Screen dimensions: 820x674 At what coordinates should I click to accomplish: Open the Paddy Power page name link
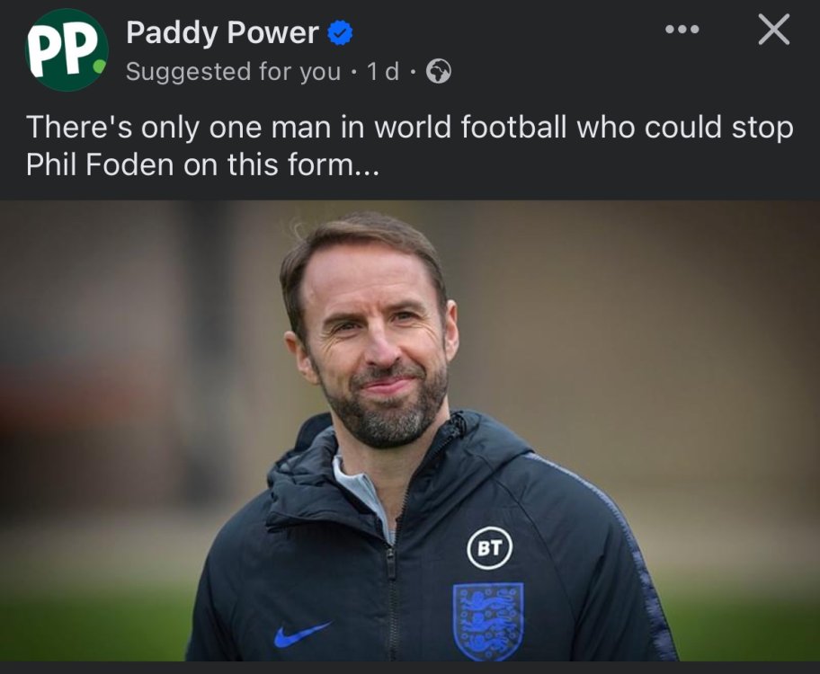click(222, 34)
